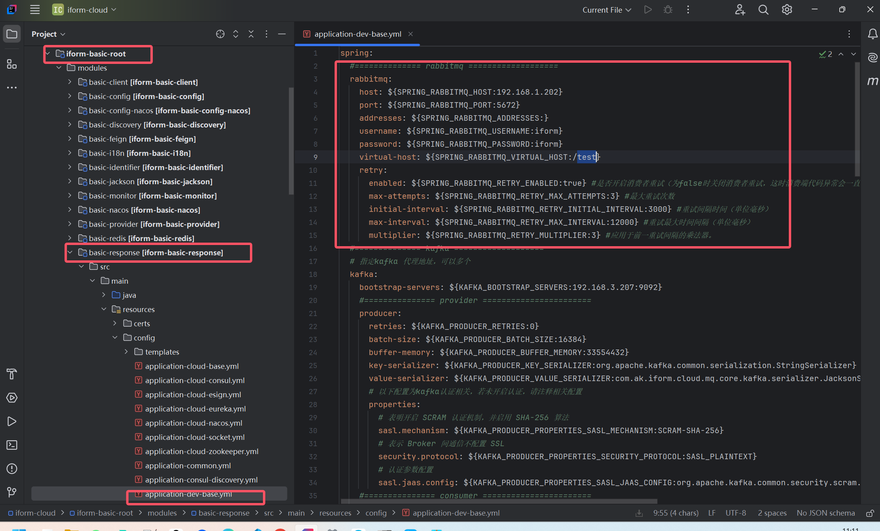880x531 pixels.
Task: Collapse the basic-response module node
Action: (x=70, y=252)
